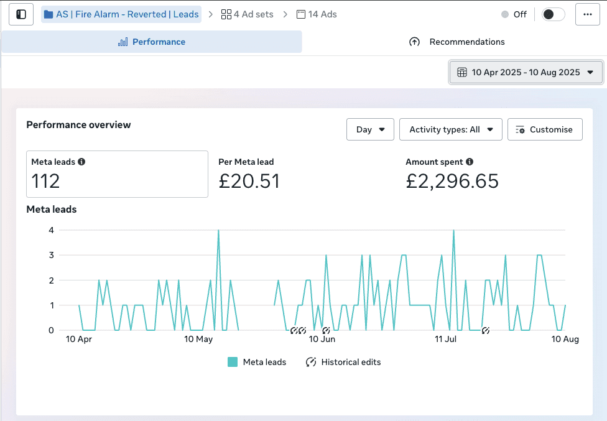Click the 11 Jul axis label
The image size is (607, 421).
coord(445,340)
